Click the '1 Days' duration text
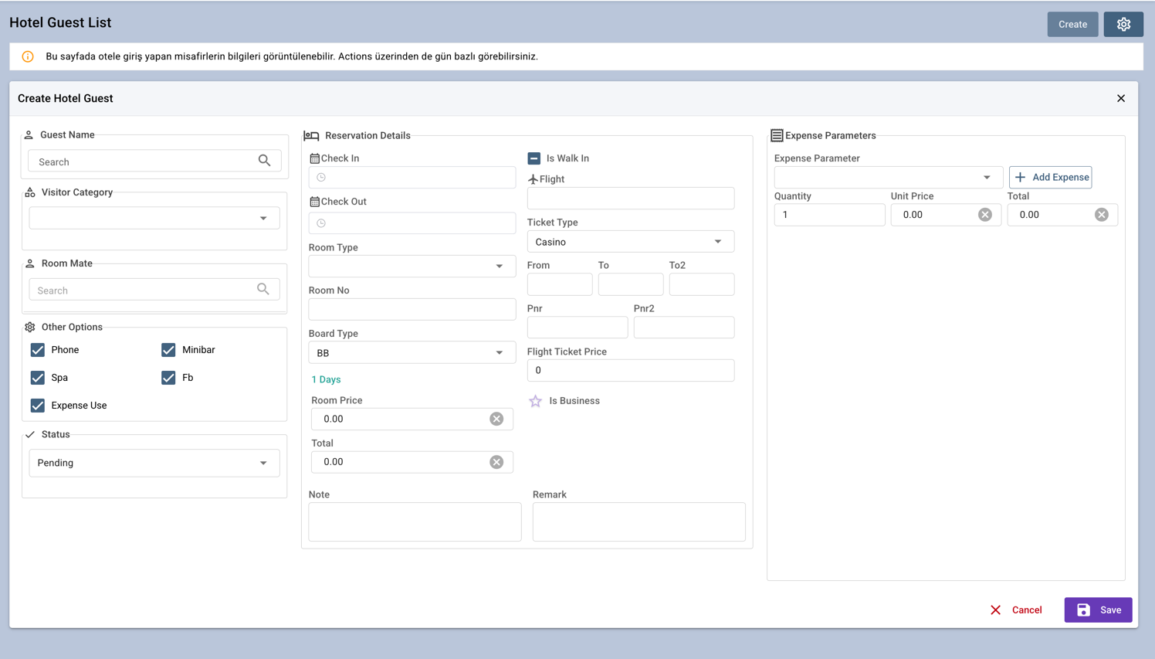Image resolution: width=1155 pixels, height=659 pixels. pyautogui.click(x=326, y=379)
